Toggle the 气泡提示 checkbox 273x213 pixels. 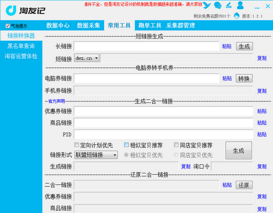tap(7, 26)
